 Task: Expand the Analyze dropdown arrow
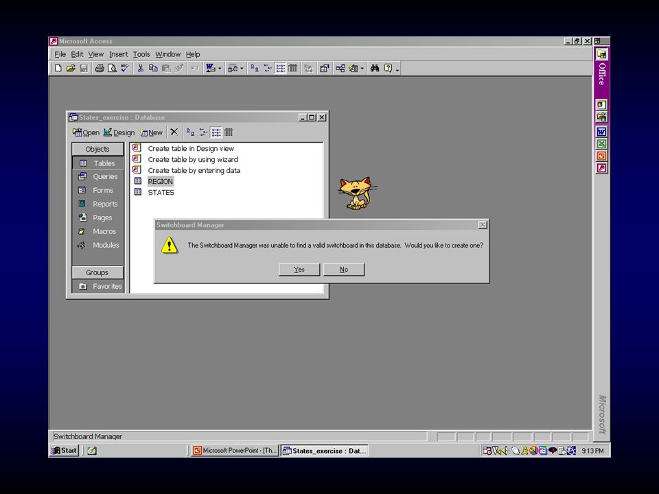(242, 68)
